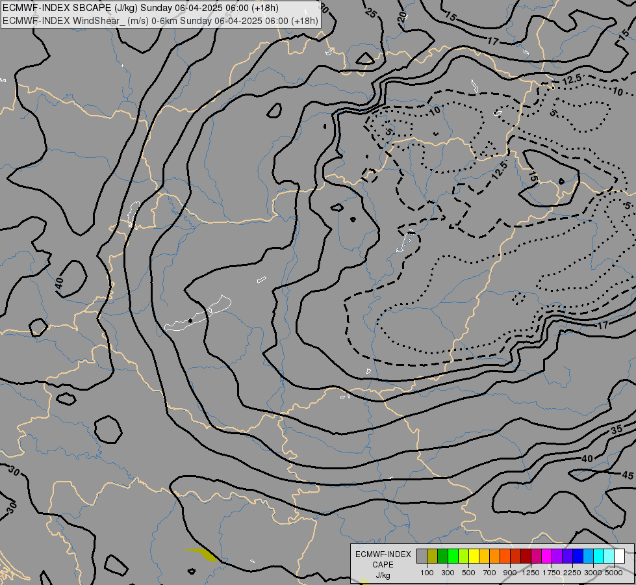Image resolution: width=636 pixels, height=585 pixels.
Task: Click the WindShear 0-6km title line
Action: 160,21
